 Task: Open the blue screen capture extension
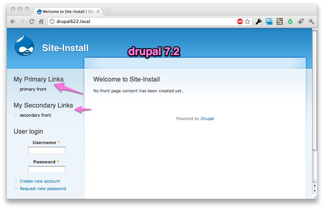[x=269, y=21]
